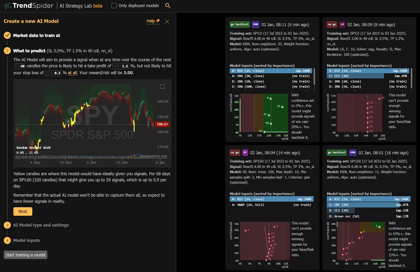Click the RF model badge on the 08:04 card
Image resolution: width=420 pixels, height=272 pixels.
click(x=245, y=152)
